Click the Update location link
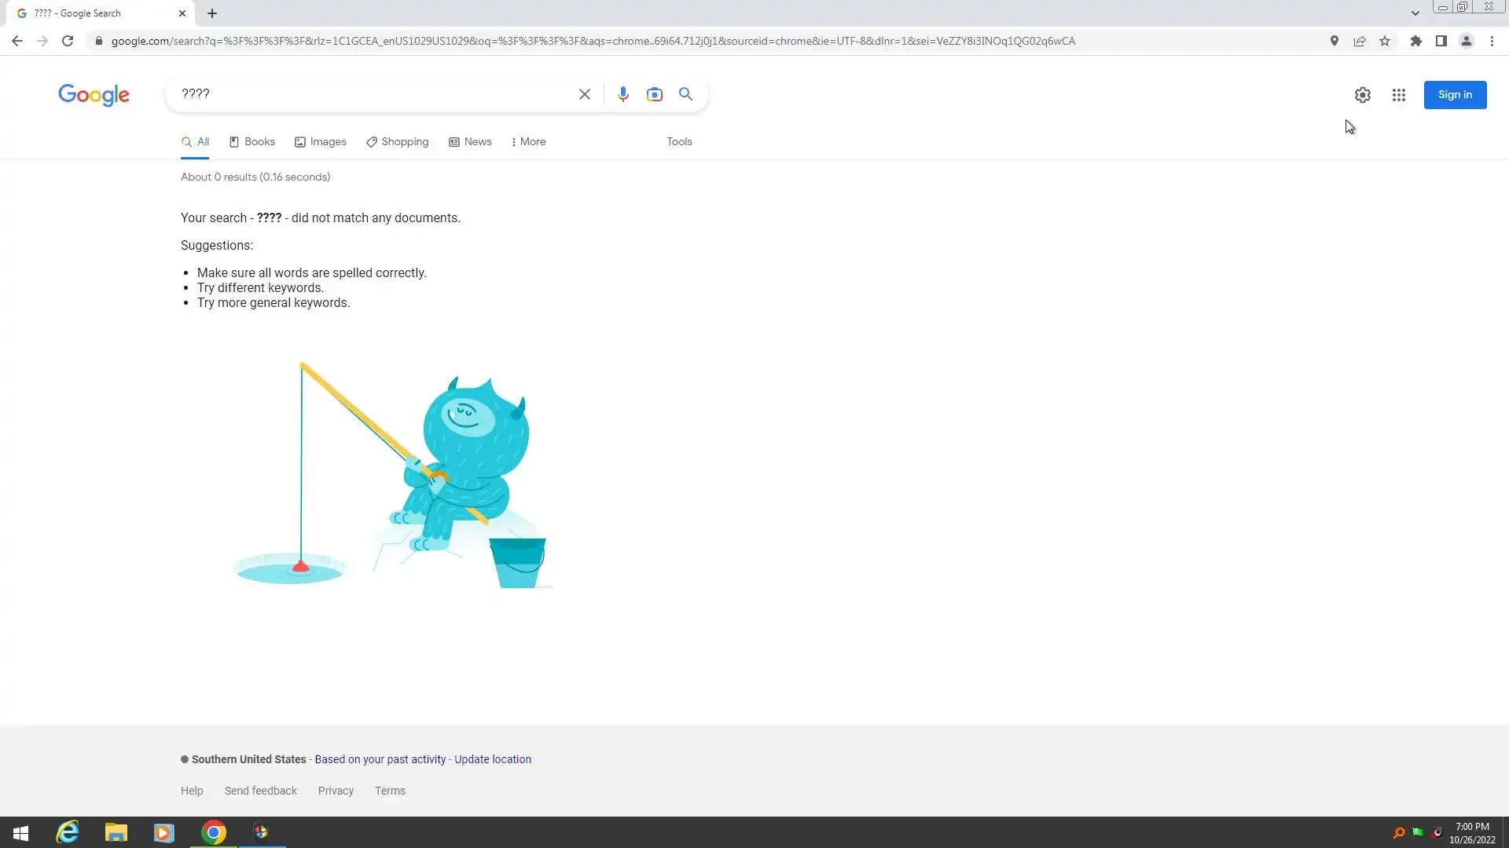Viewport: 1509px width, 848px height. (x=492, y=759)
